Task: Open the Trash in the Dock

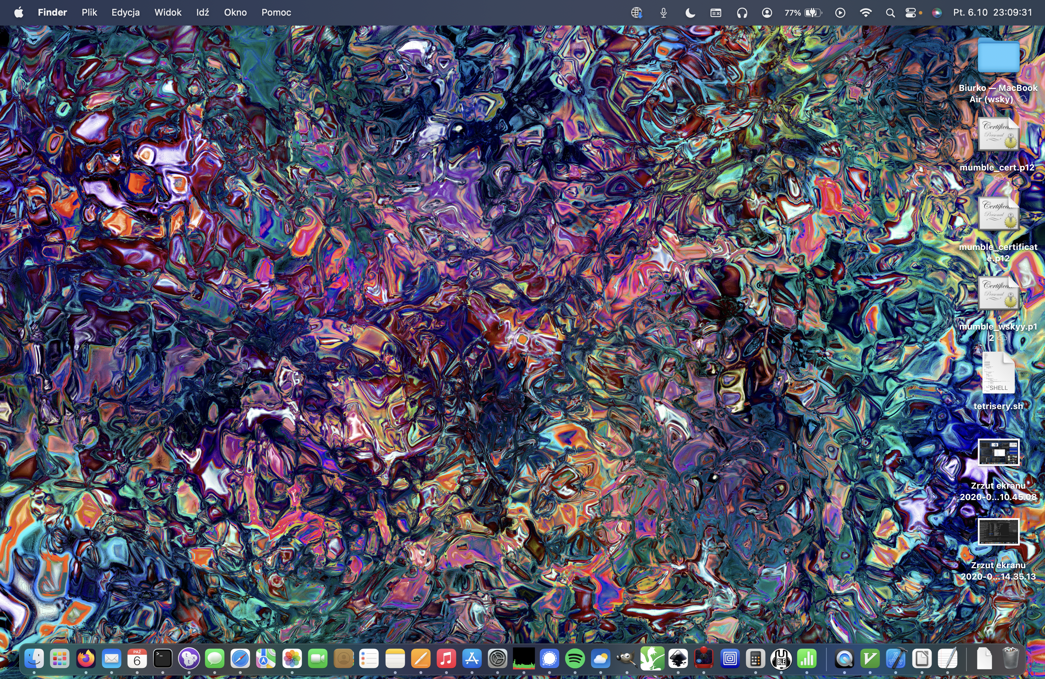Action: (1010, 658)
